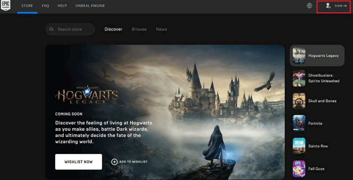Select the Saints Row thumbnail
Image resolution: width=353 pixels, height=180 pixels.
(299, 146)
